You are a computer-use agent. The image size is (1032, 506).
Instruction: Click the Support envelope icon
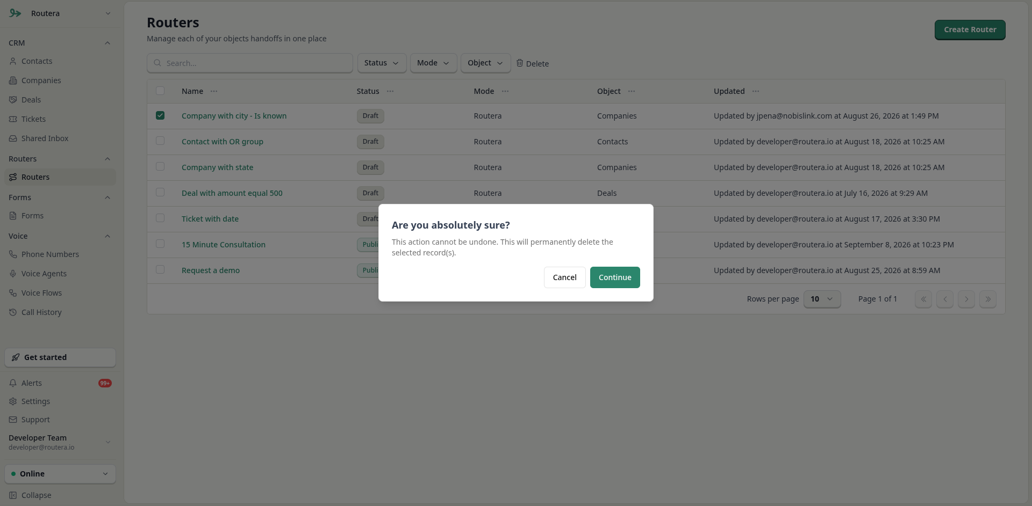click(x=13, y=420)
